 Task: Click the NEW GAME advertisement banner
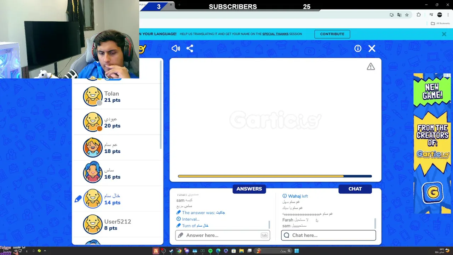coord(432,143)
